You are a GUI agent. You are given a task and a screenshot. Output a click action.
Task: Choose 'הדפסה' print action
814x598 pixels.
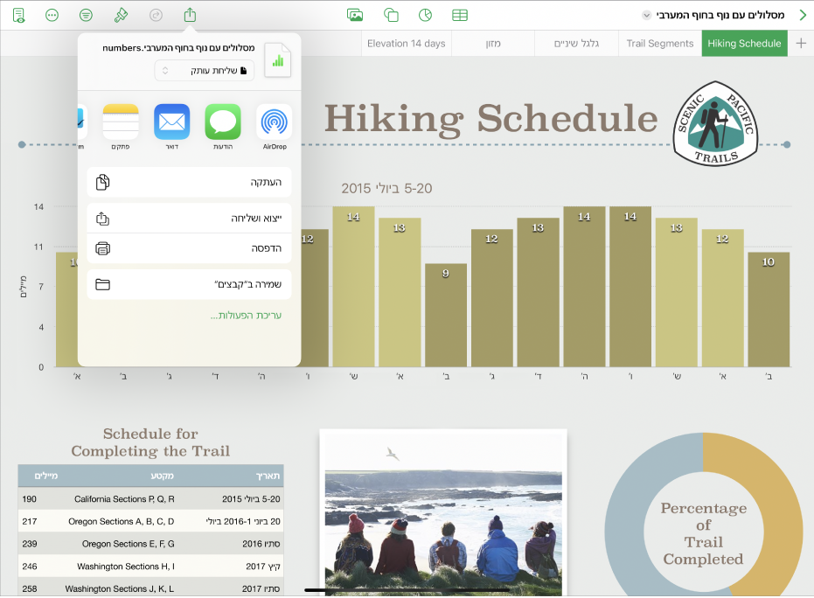pyautogui.click(x=189, y=248)
